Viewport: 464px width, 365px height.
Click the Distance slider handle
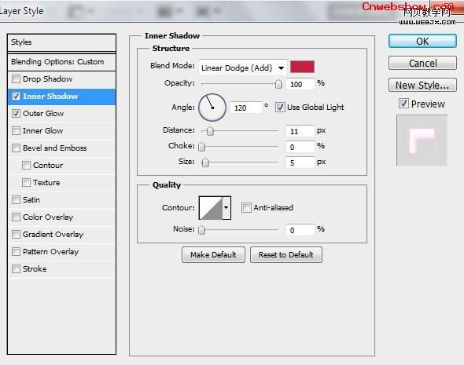tap(210, 131)
